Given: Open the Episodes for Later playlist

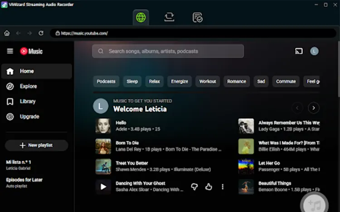Looking at the screenshot, I should point(24,180).
